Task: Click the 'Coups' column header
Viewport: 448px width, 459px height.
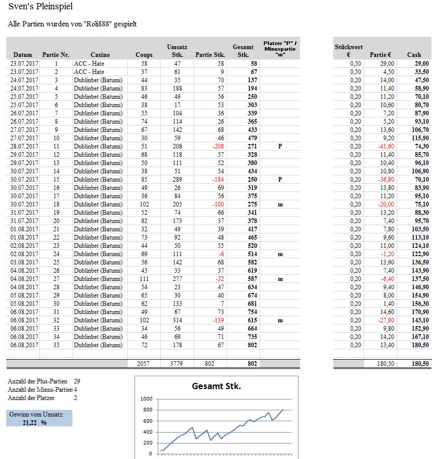Action: coord(144,55)
